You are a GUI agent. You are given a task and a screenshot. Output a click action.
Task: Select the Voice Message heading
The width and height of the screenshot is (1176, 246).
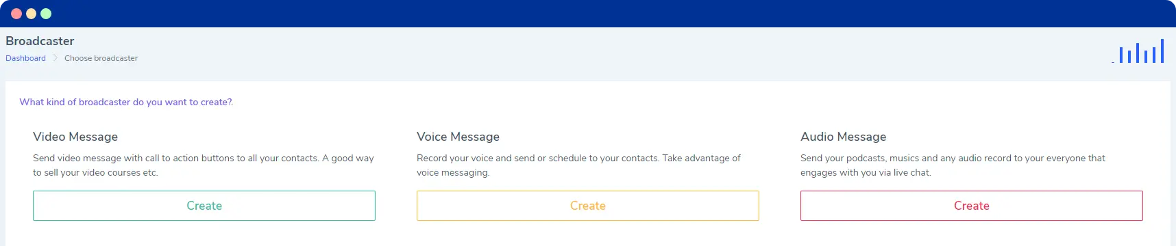pos(458,137)
